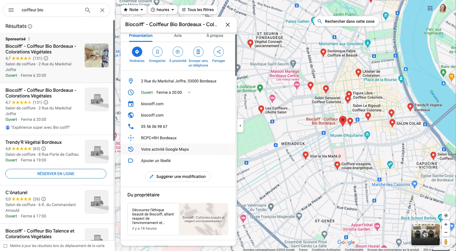Click the website globe icon
This screenshot has width=456, height=251.
pyautogui.click(x=131, y=115)
